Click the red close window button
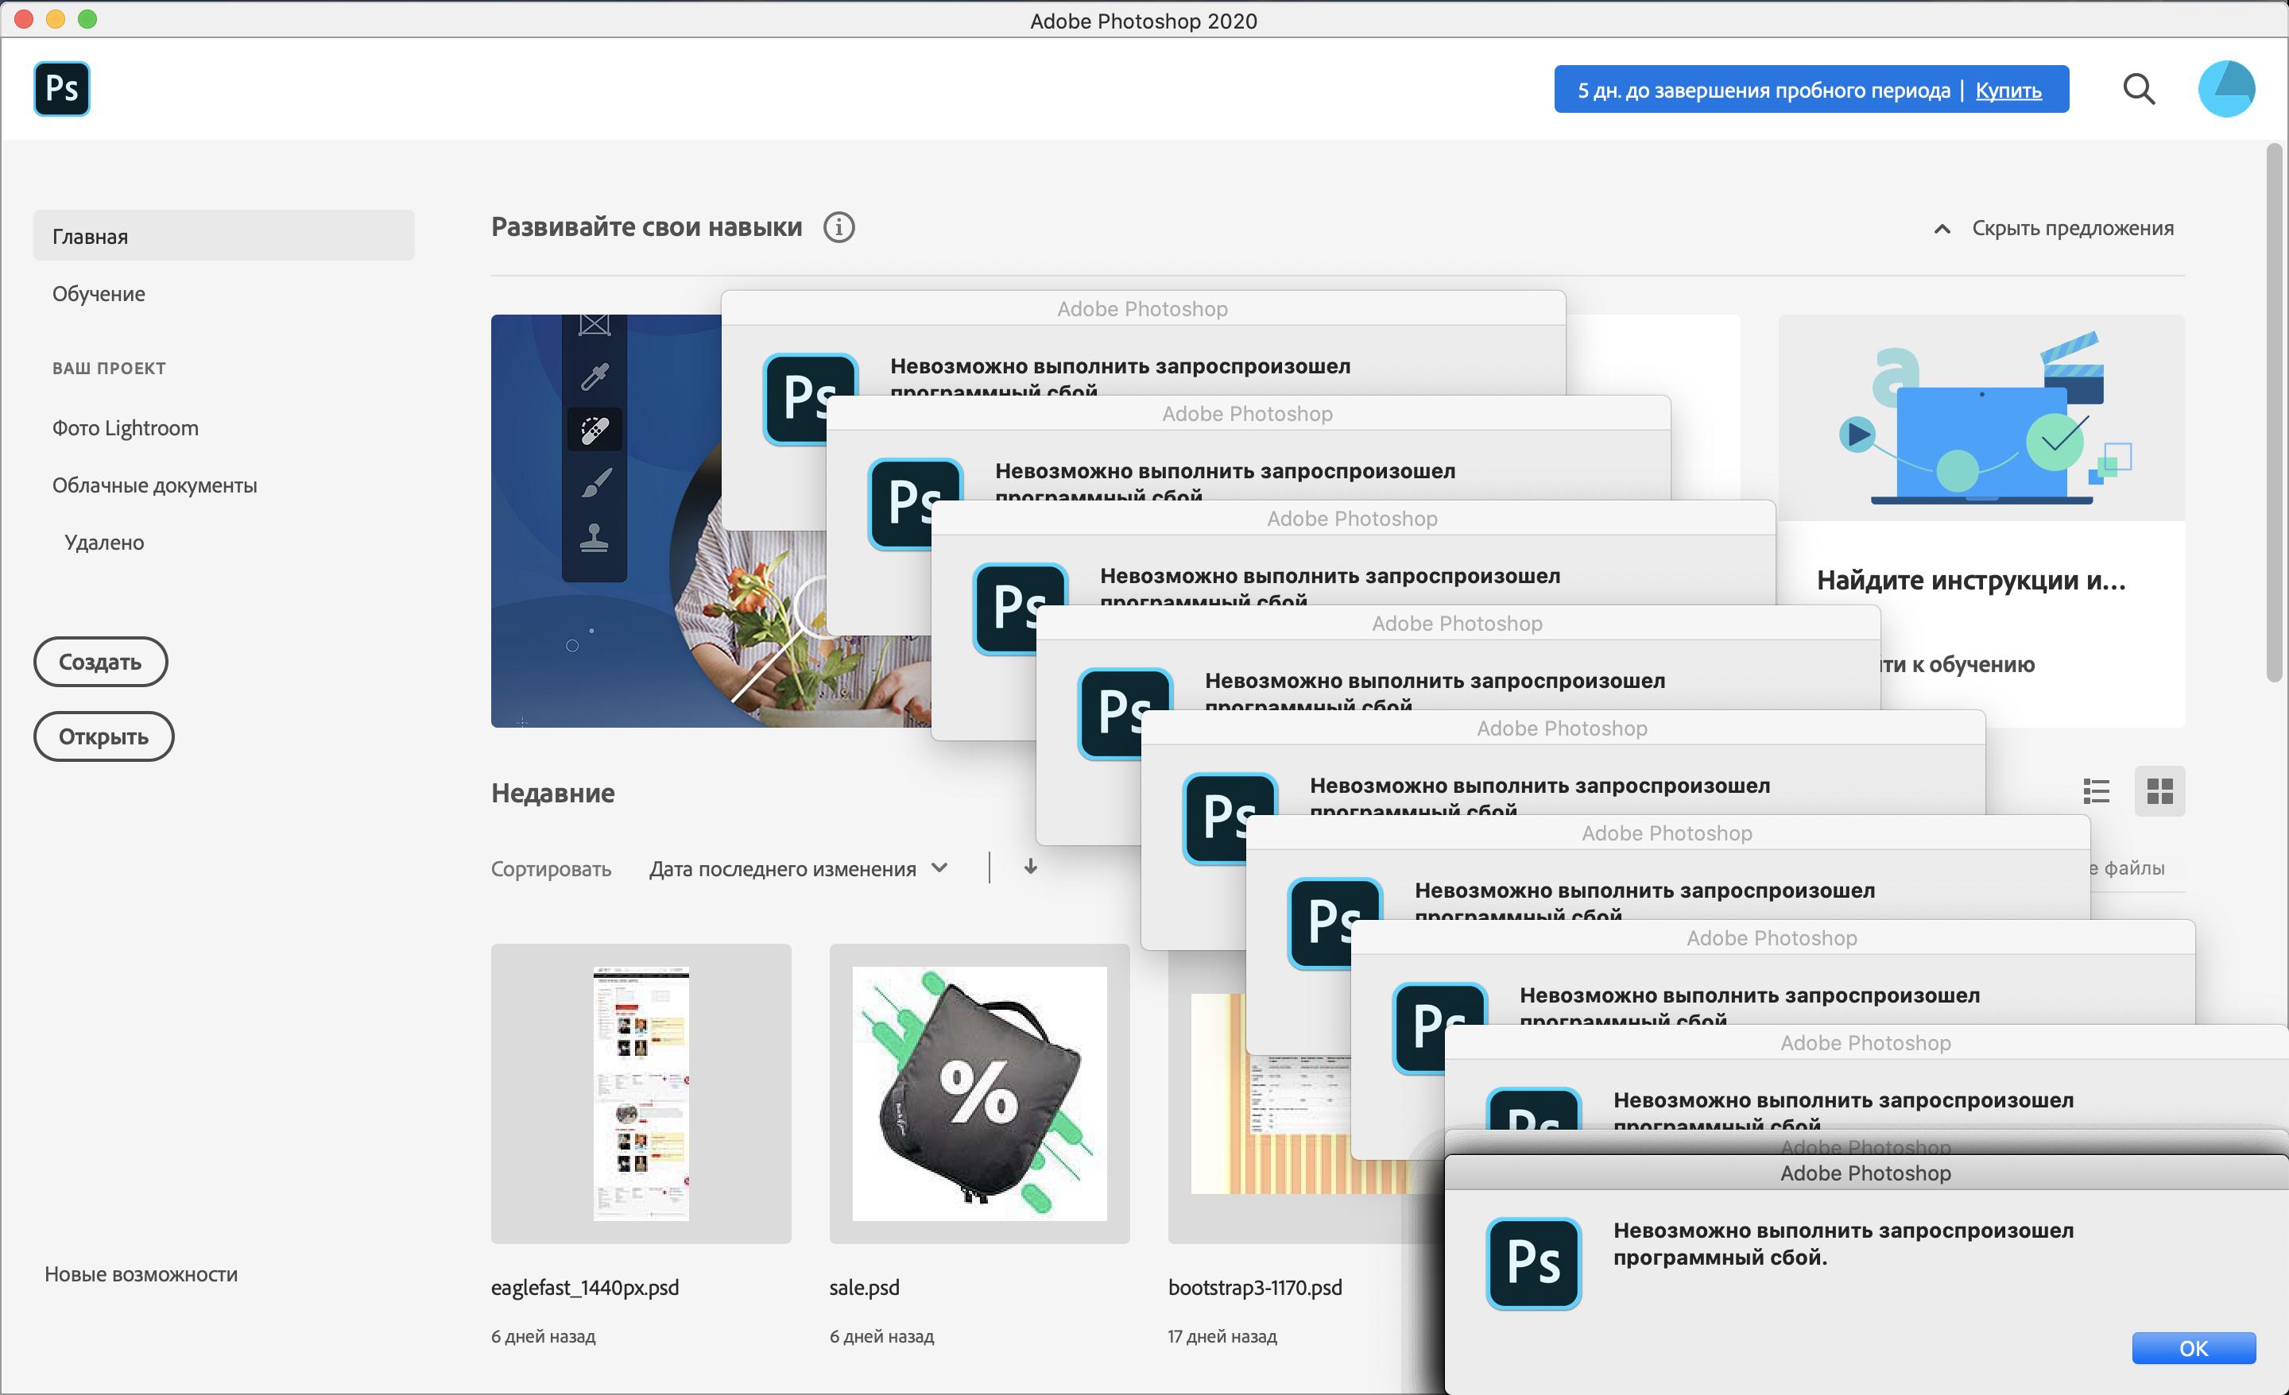Viewport: 2289px width, 1395px height. [x=24, y=18]
